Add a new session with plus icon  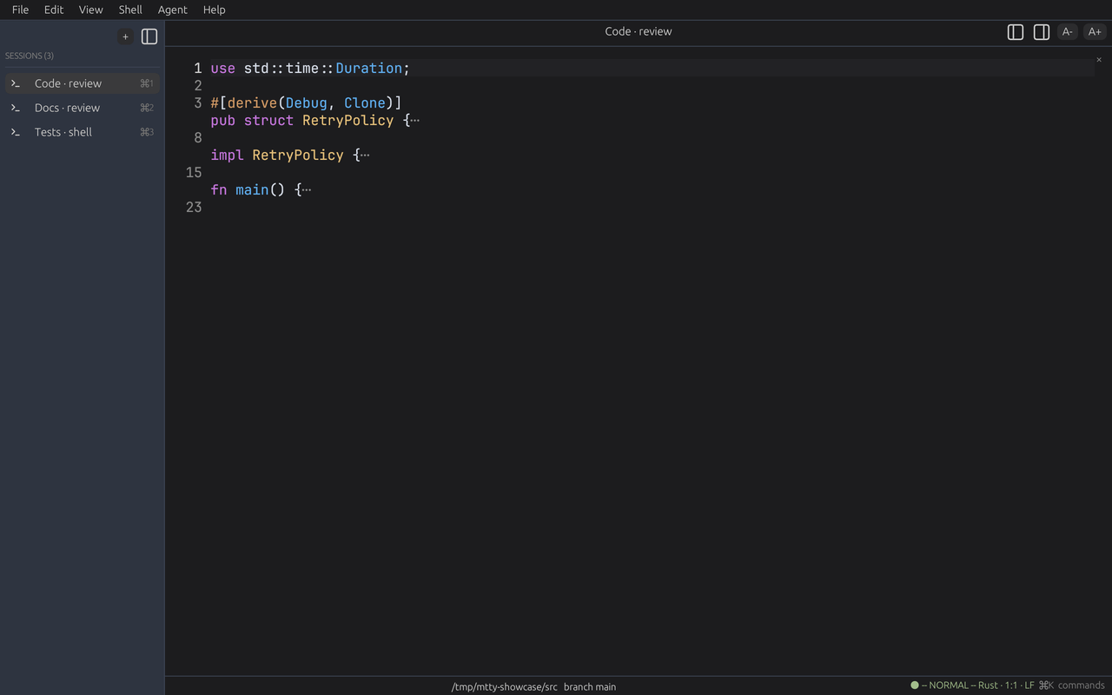pos(125,36)
